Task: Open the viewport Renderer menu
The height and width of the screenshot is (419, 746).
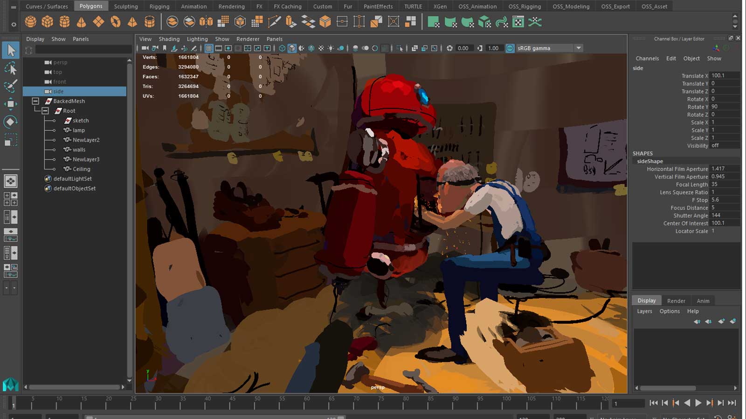Action: (248, 39)
